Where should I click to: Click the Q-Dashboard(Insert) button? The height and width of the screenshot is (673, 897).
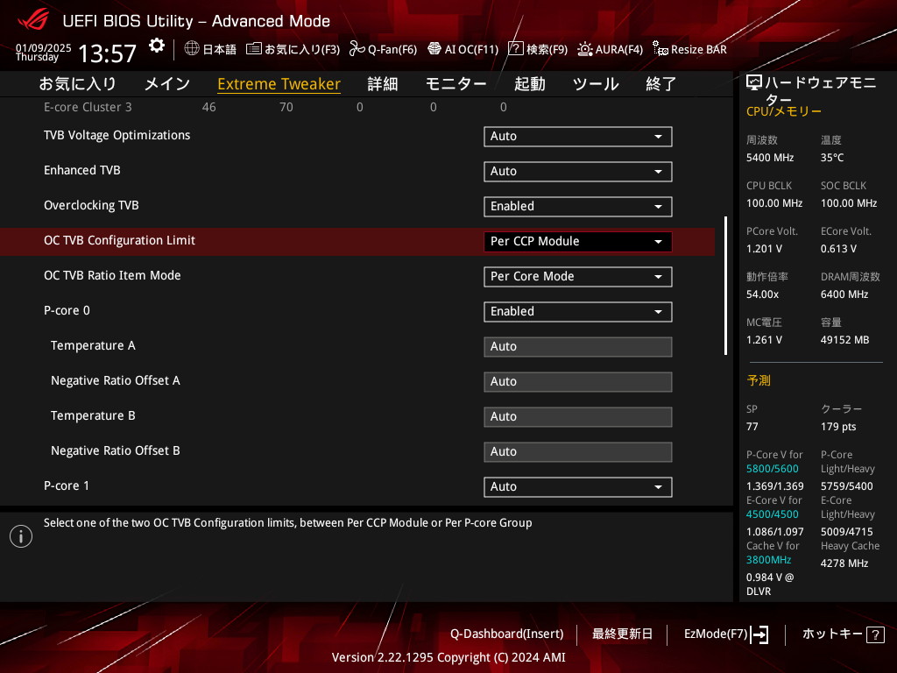(x=506, y=634)
